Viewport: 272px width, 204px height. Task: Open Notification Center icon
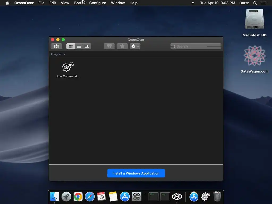263,3
